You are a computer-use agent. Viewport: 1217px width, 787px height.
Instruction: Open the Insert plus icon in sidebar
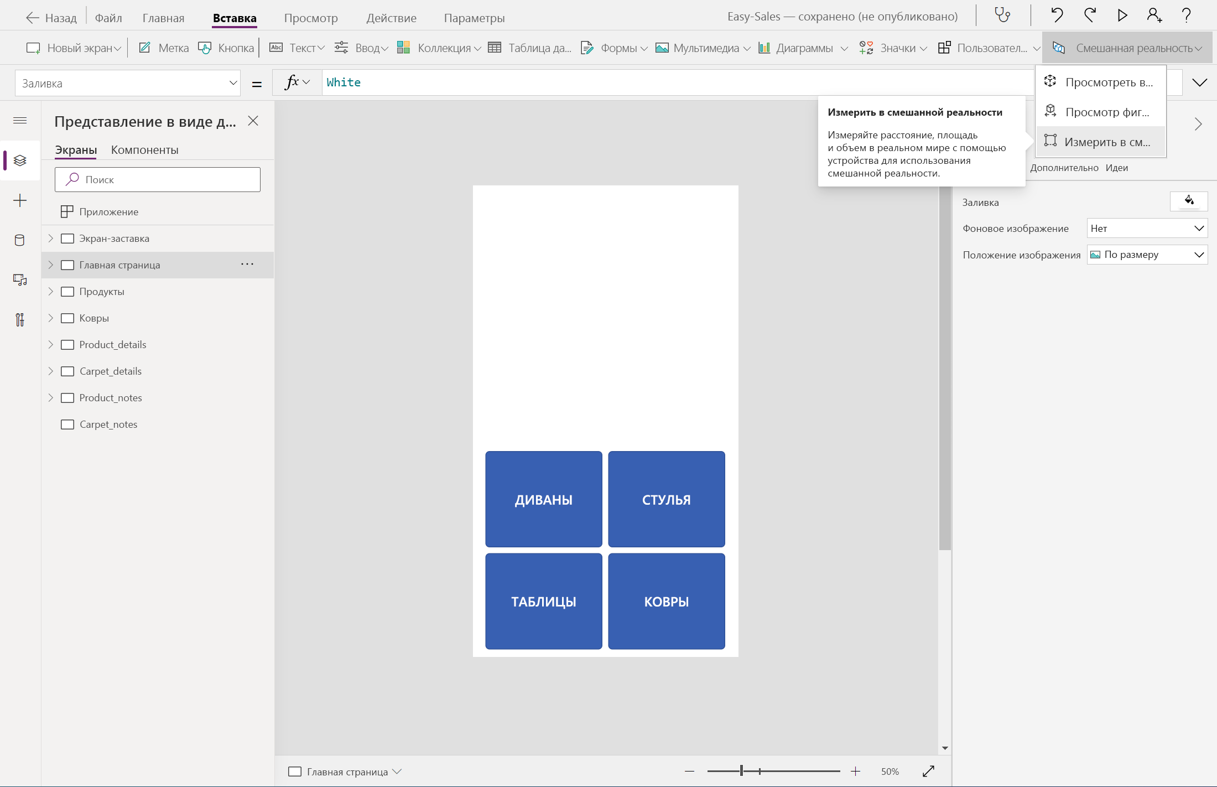point(20,200)
